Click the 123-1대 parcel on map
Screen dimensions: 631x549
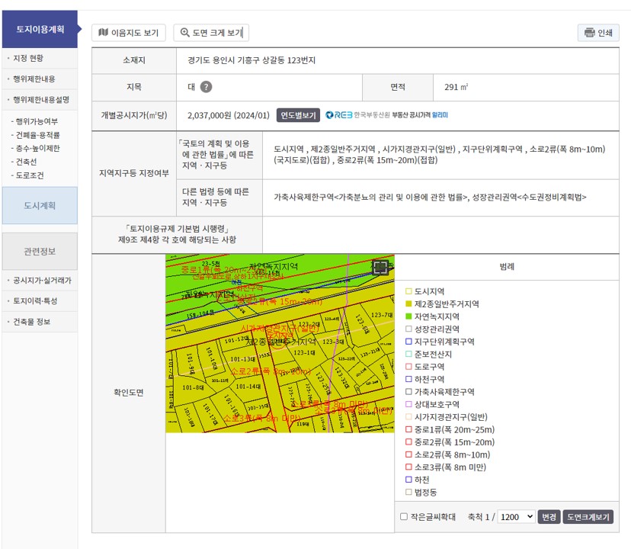click(304, 352)
